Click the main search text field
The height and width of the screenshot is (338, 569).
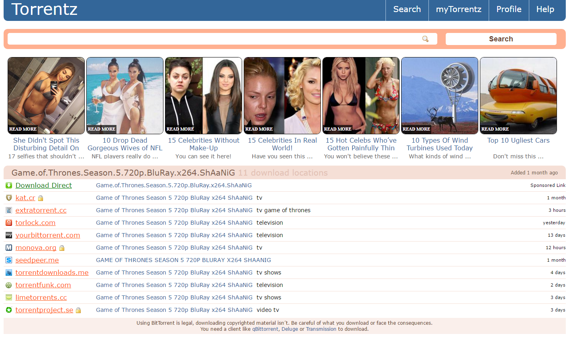click(x=222, y=39)
